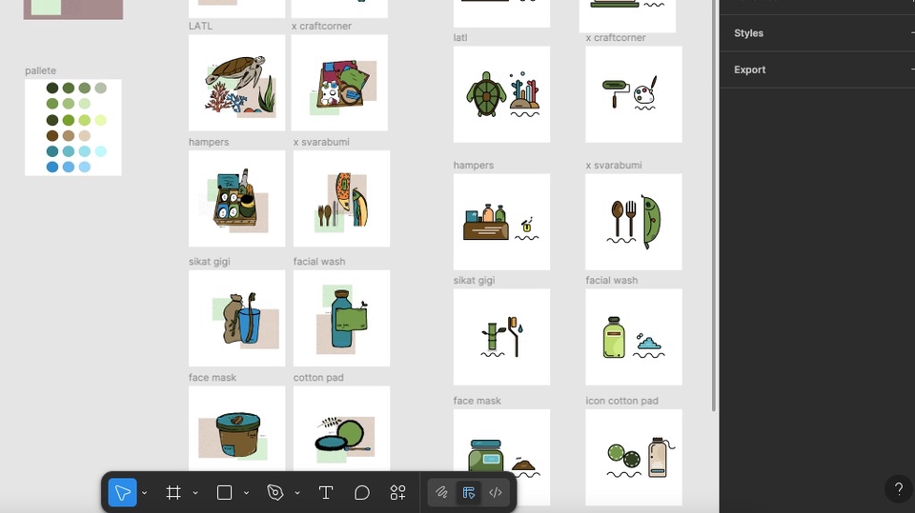Click the light cyan palette swatch
Screen dimensions: 915x513
[100, 151]
